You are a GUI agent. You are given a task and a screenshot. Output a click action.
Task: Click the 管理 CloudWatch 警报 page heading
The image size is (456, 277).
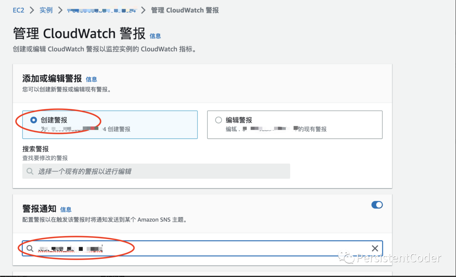click(x=79, y=33)
